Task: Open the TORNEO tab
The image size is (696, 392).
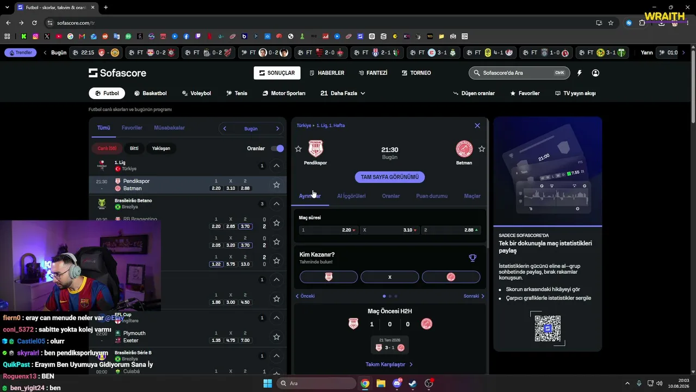Action: tap(417, 73)
